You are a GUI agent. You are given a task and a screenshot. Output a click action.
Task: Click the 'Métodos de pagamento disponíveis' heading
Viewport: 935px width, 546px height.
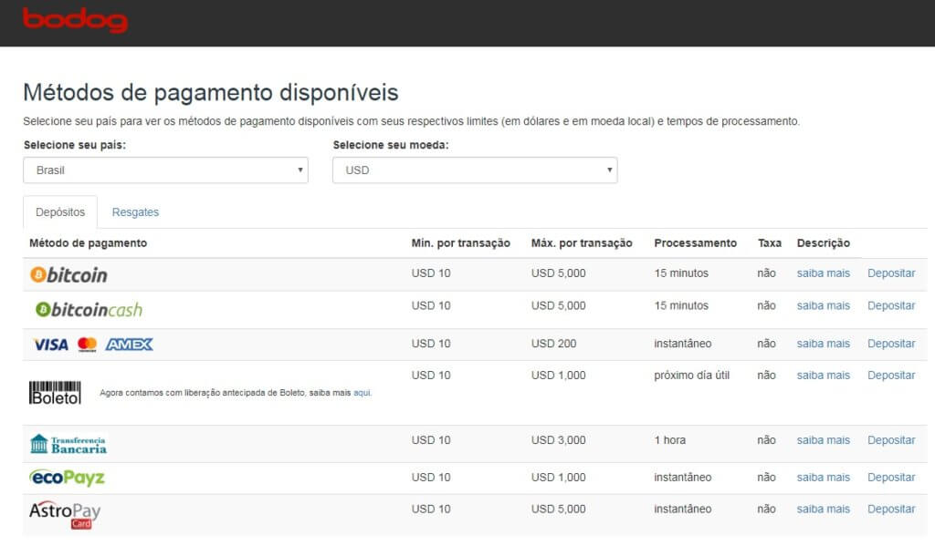pos(211,93)
